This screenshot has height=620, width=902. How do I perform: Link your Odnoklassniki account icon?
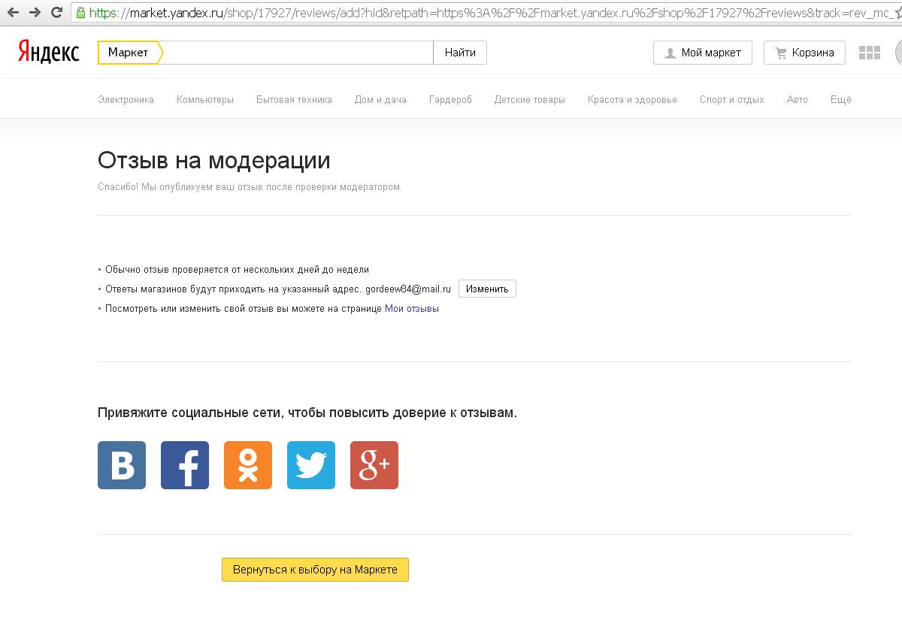[x=248, y=465]
